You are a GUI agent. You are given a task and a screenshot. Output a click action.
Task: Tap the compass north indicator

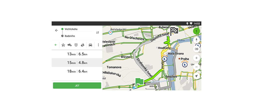coord(197,40)
